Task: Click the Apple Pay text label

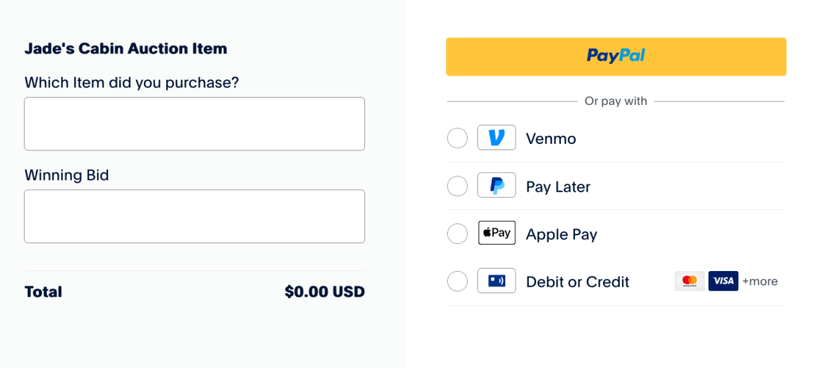Action: [x=561, y=234]
